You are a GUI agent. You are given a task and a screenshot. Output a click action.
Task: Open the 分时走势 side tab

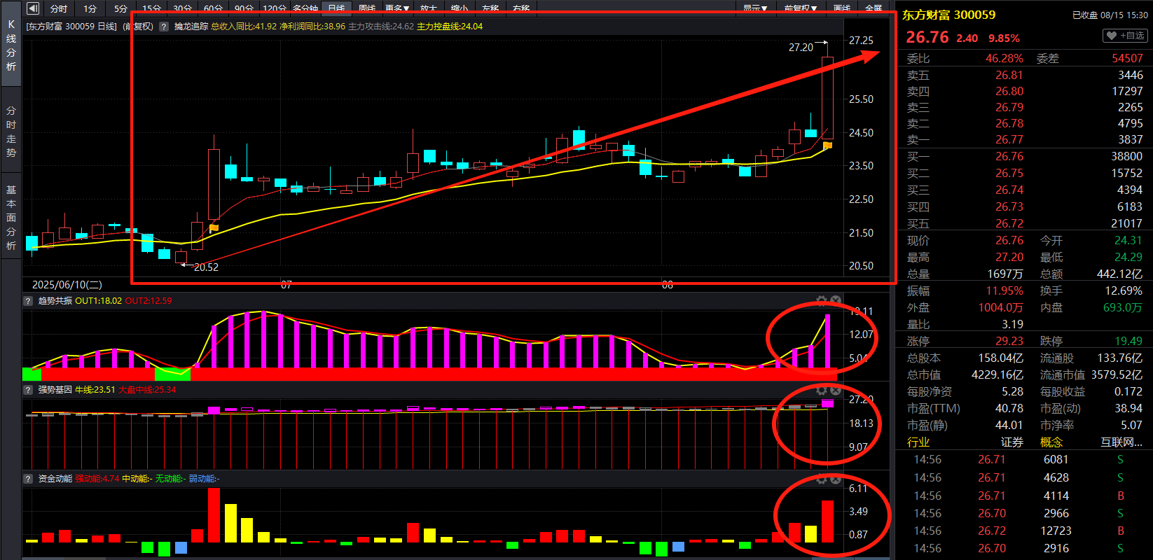coord(11,132)
